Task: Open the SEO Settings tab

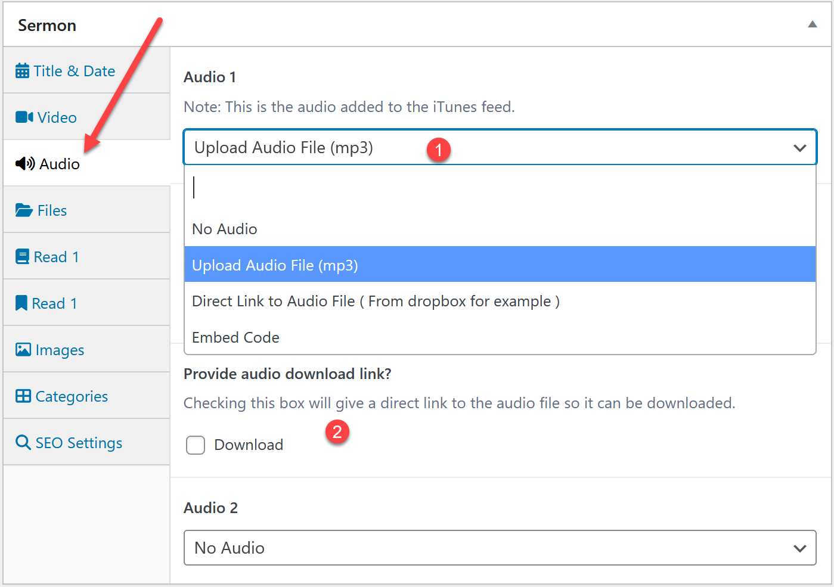Action: tap(79, 443)
